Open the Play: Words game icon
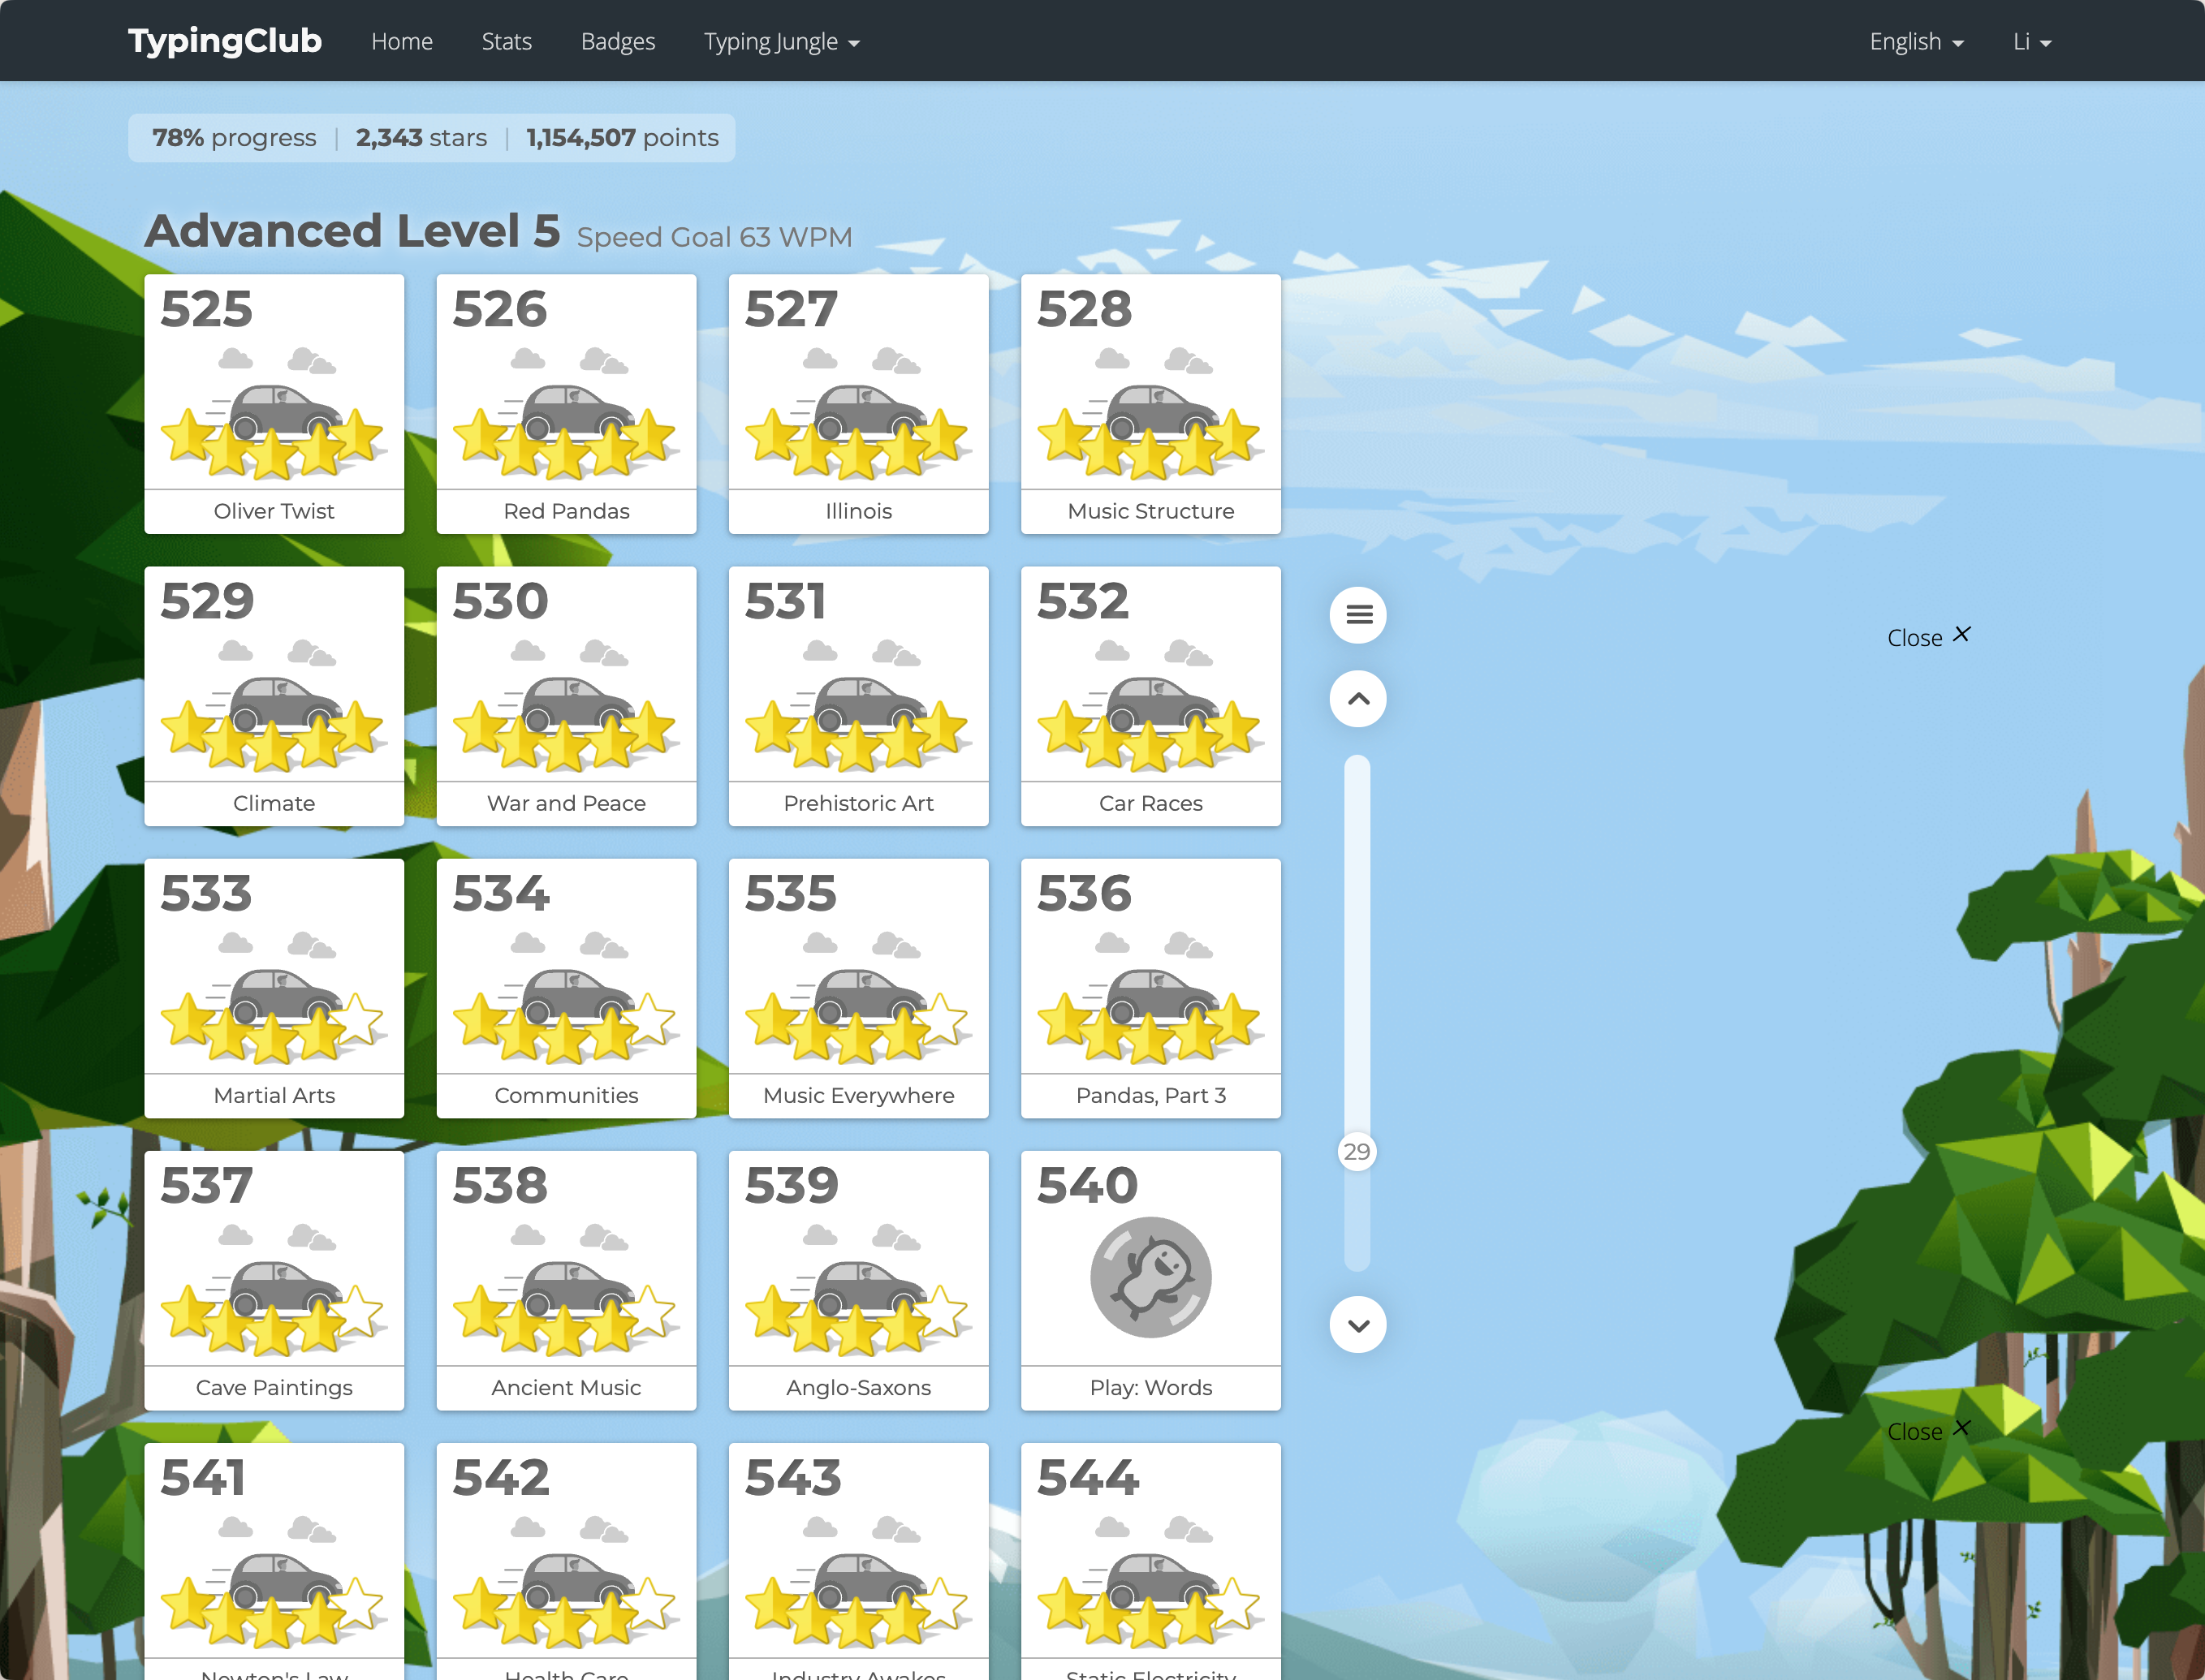 coord(1150,1277)
